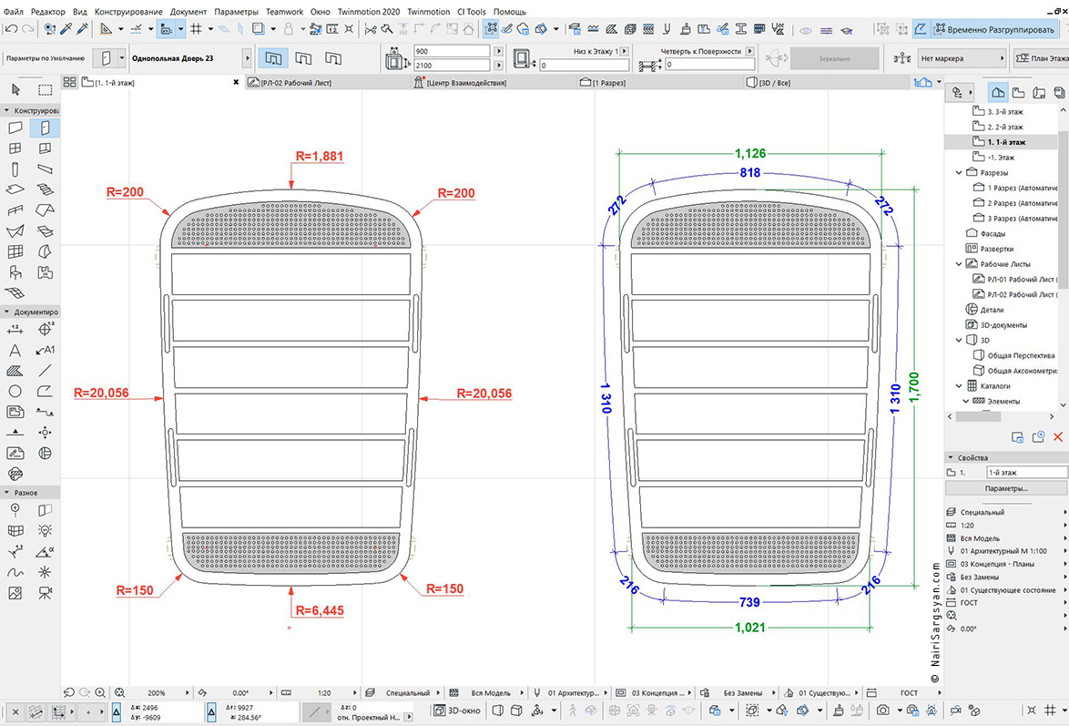Toggle the delta X coordinate lock button

point(117,711)
